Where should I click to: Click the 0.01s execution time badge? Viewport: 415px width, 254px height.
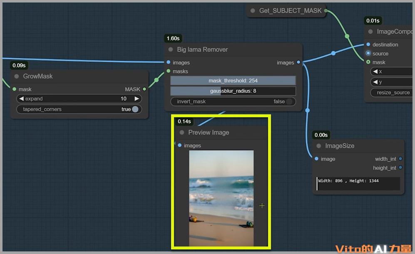click(373, 21)
